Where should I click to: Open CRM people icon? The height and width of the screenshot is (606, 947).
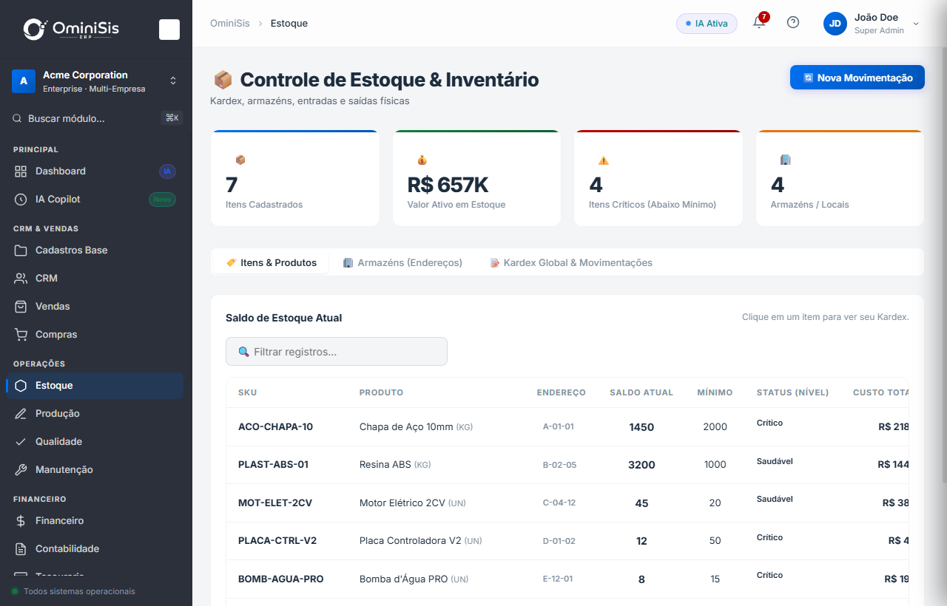(21, 279)
